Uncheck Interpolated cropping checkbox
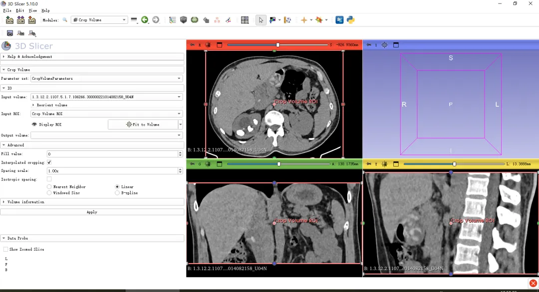The width and height of the screenshot is (539, 292). pos(49,162)
